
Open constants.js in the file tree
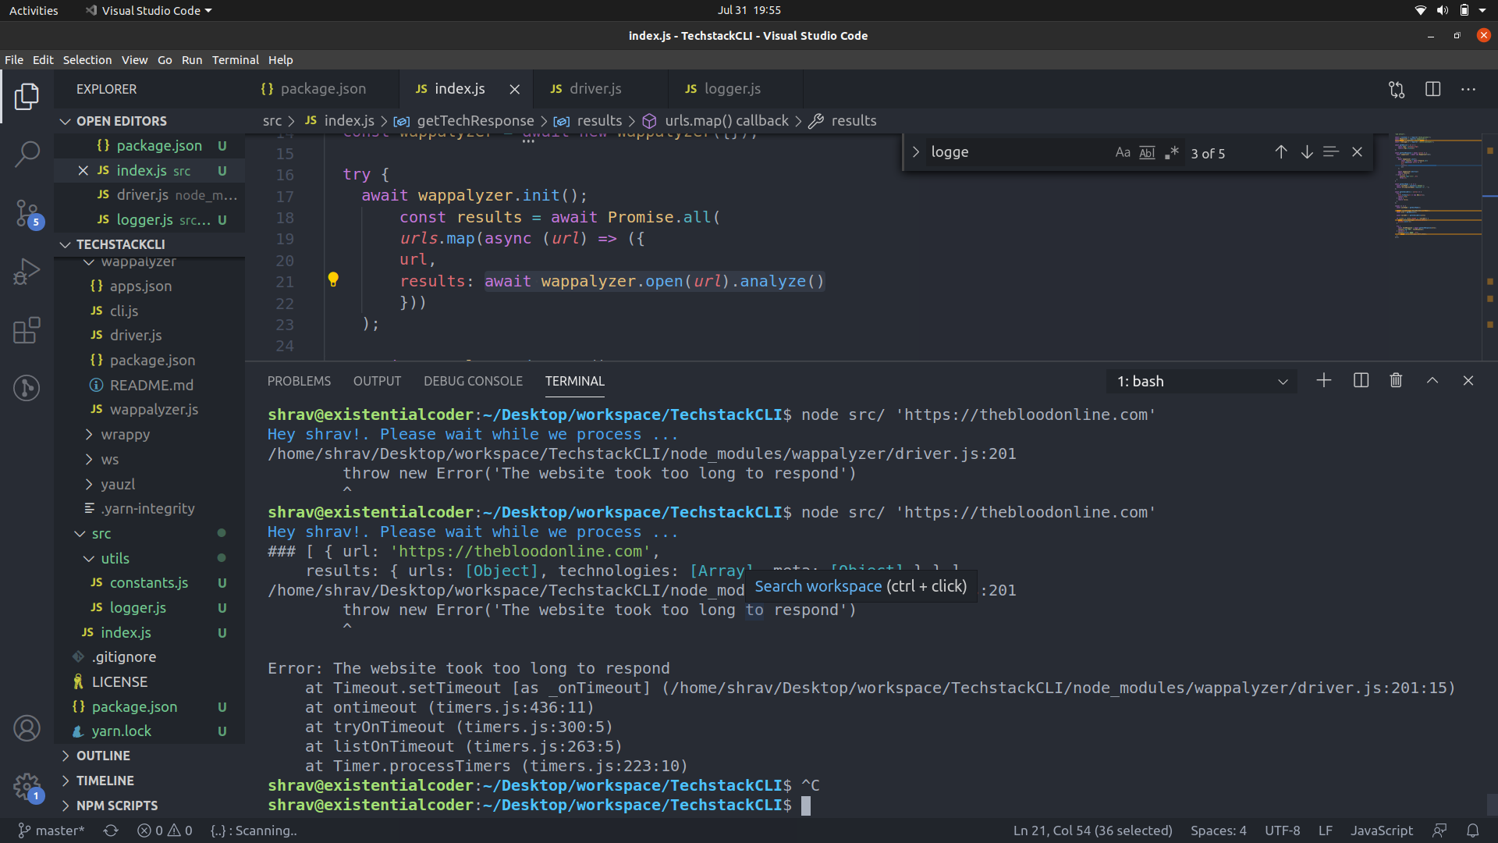149,583
